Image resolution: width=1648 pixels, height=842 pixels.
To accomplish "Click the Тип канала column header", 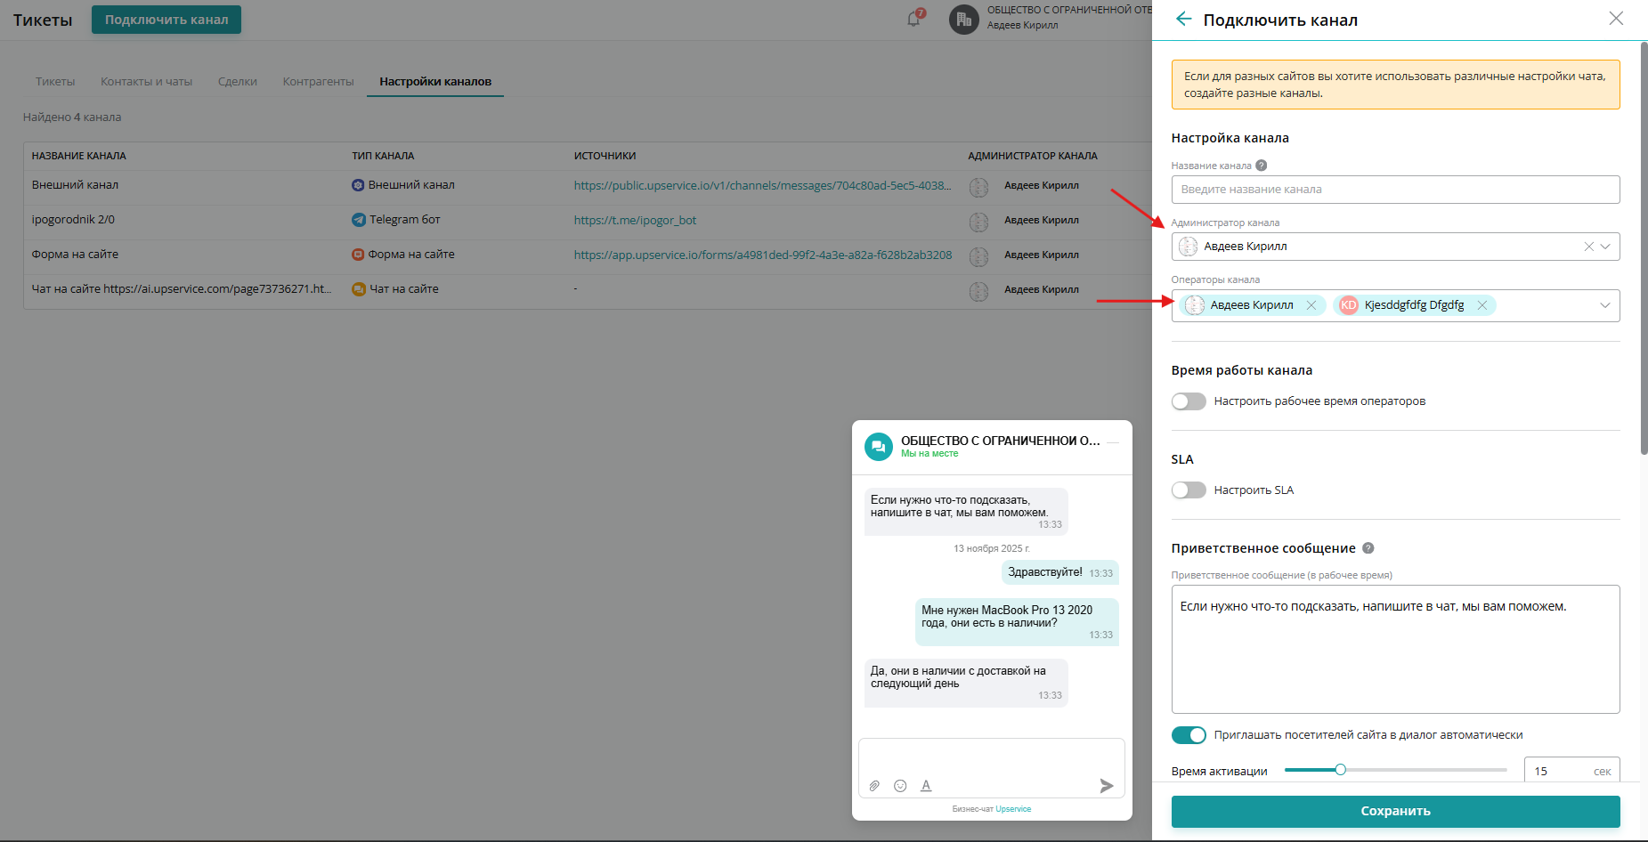I will (383, 156).
